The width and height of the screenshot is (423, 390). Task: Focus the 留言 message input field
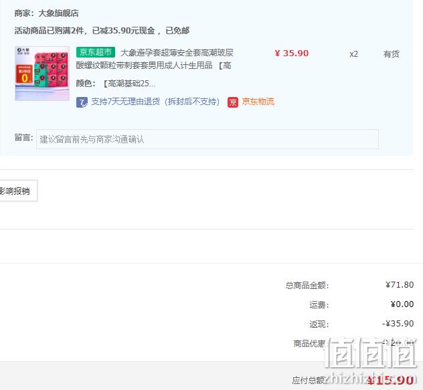pos(207,139)
